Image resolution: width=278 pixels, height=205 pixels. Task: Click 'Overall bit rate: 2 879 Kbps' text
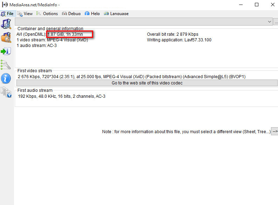tap(173, 34)
